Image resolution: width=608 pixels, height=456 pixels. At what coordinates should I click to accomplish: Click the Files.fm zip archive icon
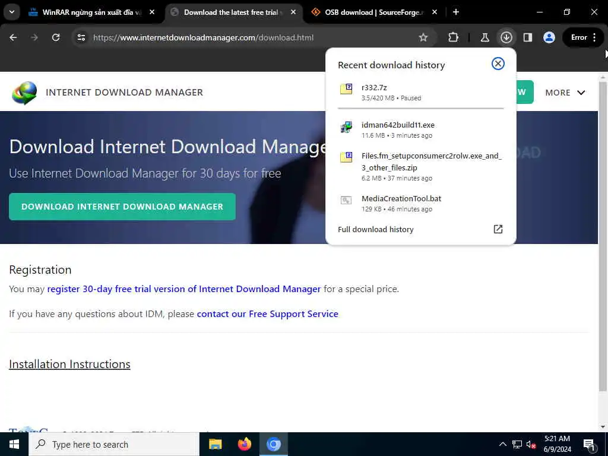point(346,157)
